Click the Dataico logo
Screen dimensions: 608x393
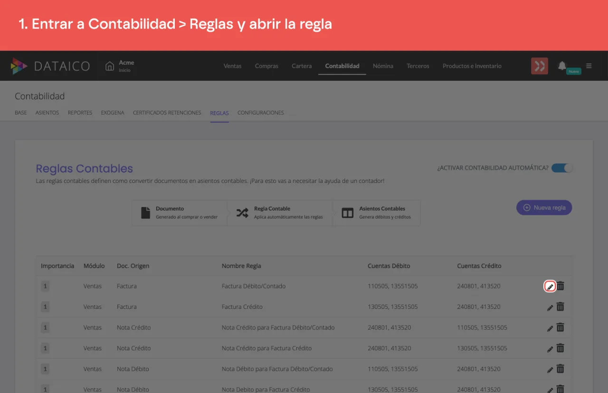point(50,66)
